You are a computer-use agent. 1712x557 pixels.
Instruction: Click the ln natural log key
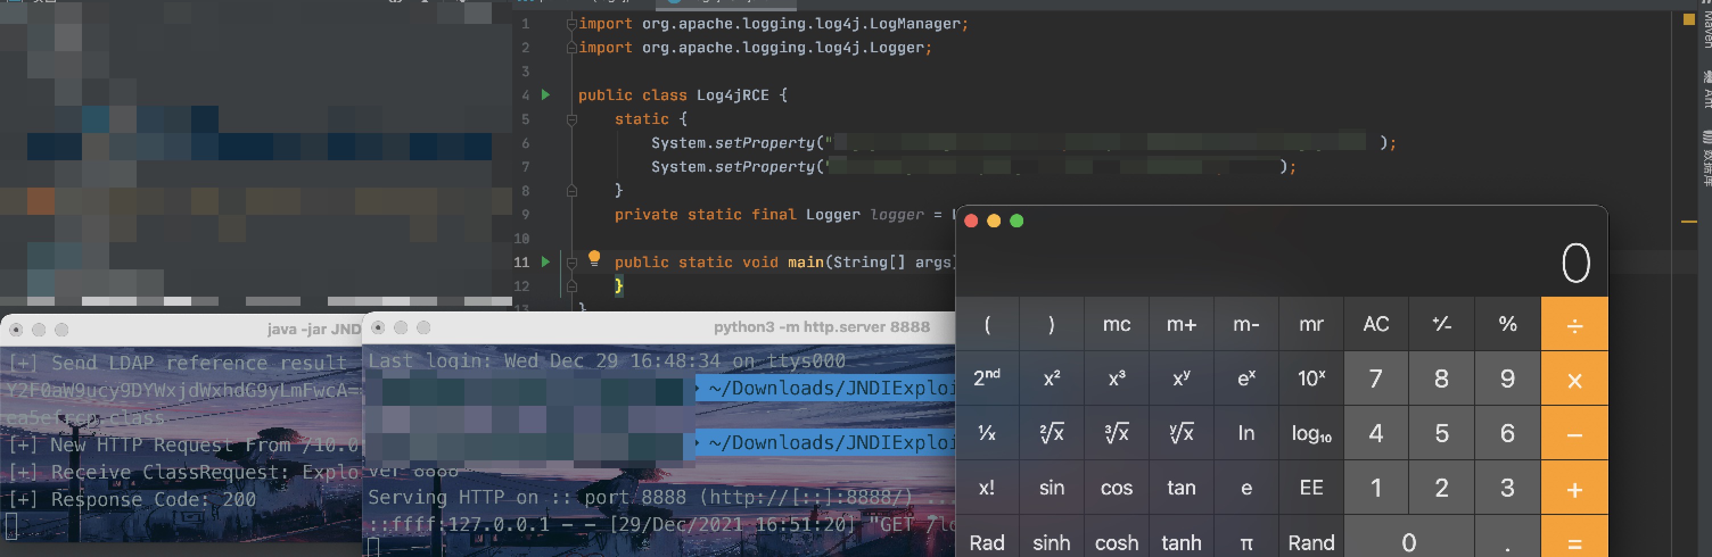tap(1246, 433)
